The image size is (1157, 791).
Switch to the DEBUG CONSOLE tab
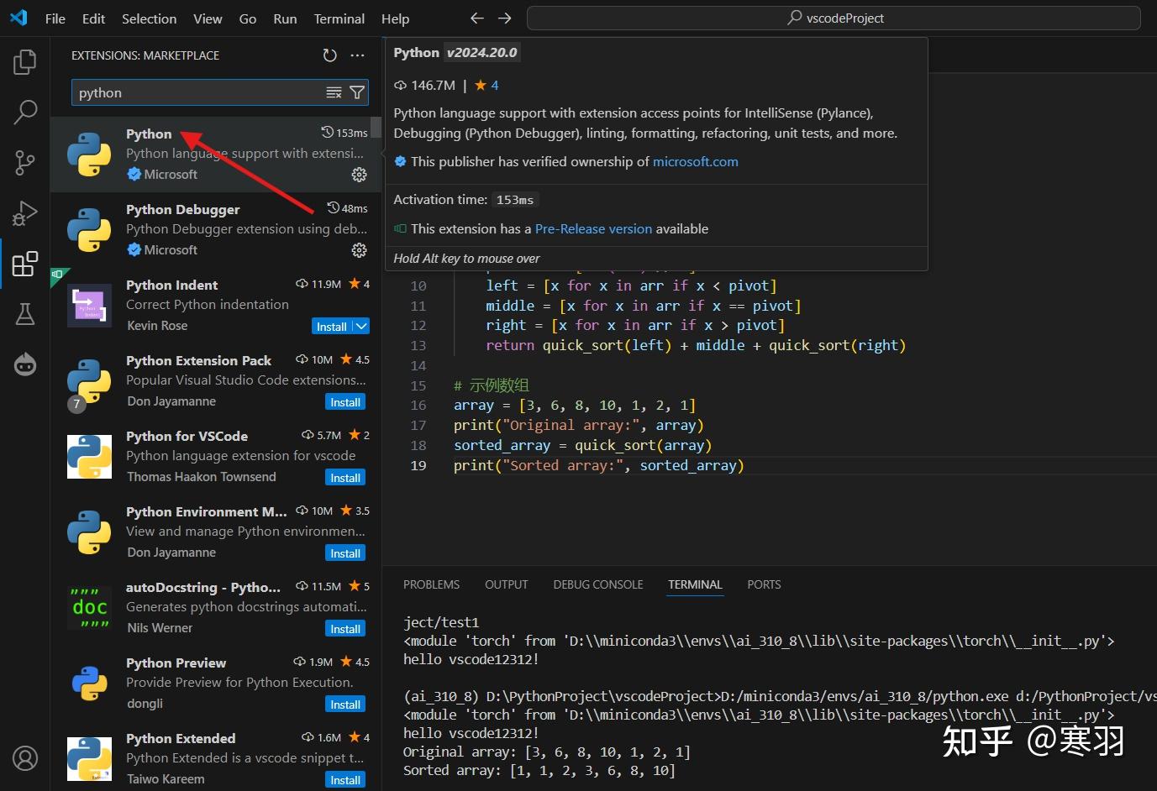(597, 584)
